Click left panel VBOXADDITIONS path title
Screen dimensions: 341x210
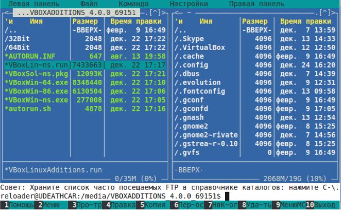pos(76,13)
